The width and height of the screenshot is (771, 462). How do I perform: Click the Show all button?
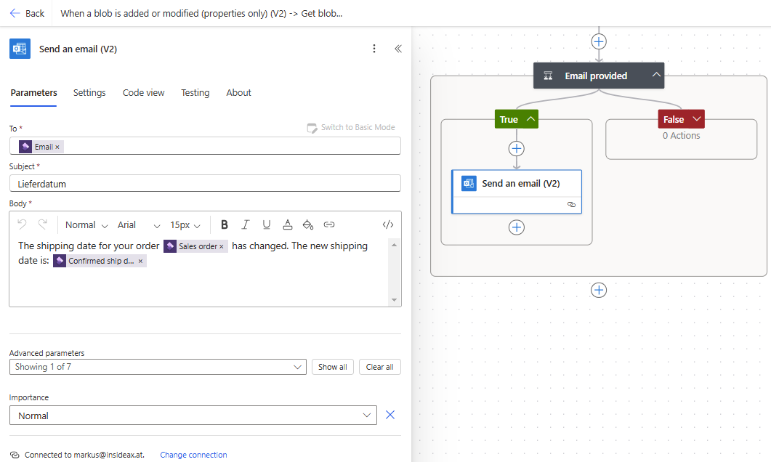point(333,367)
